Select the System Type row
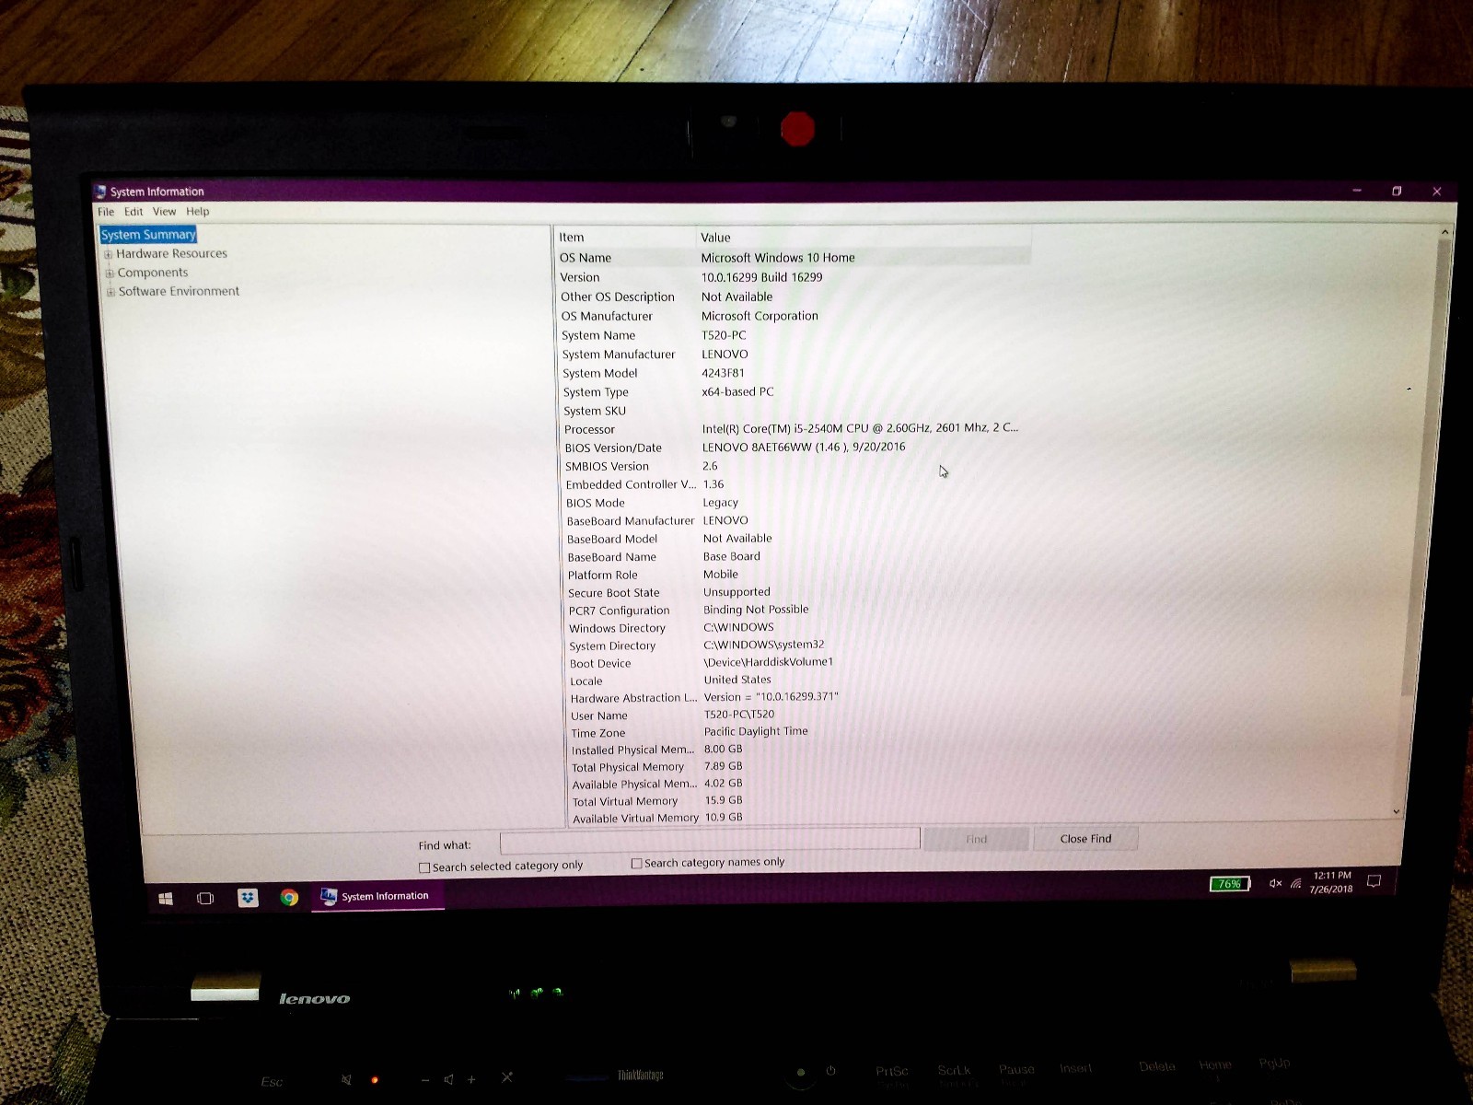 [x=795, y=392]
